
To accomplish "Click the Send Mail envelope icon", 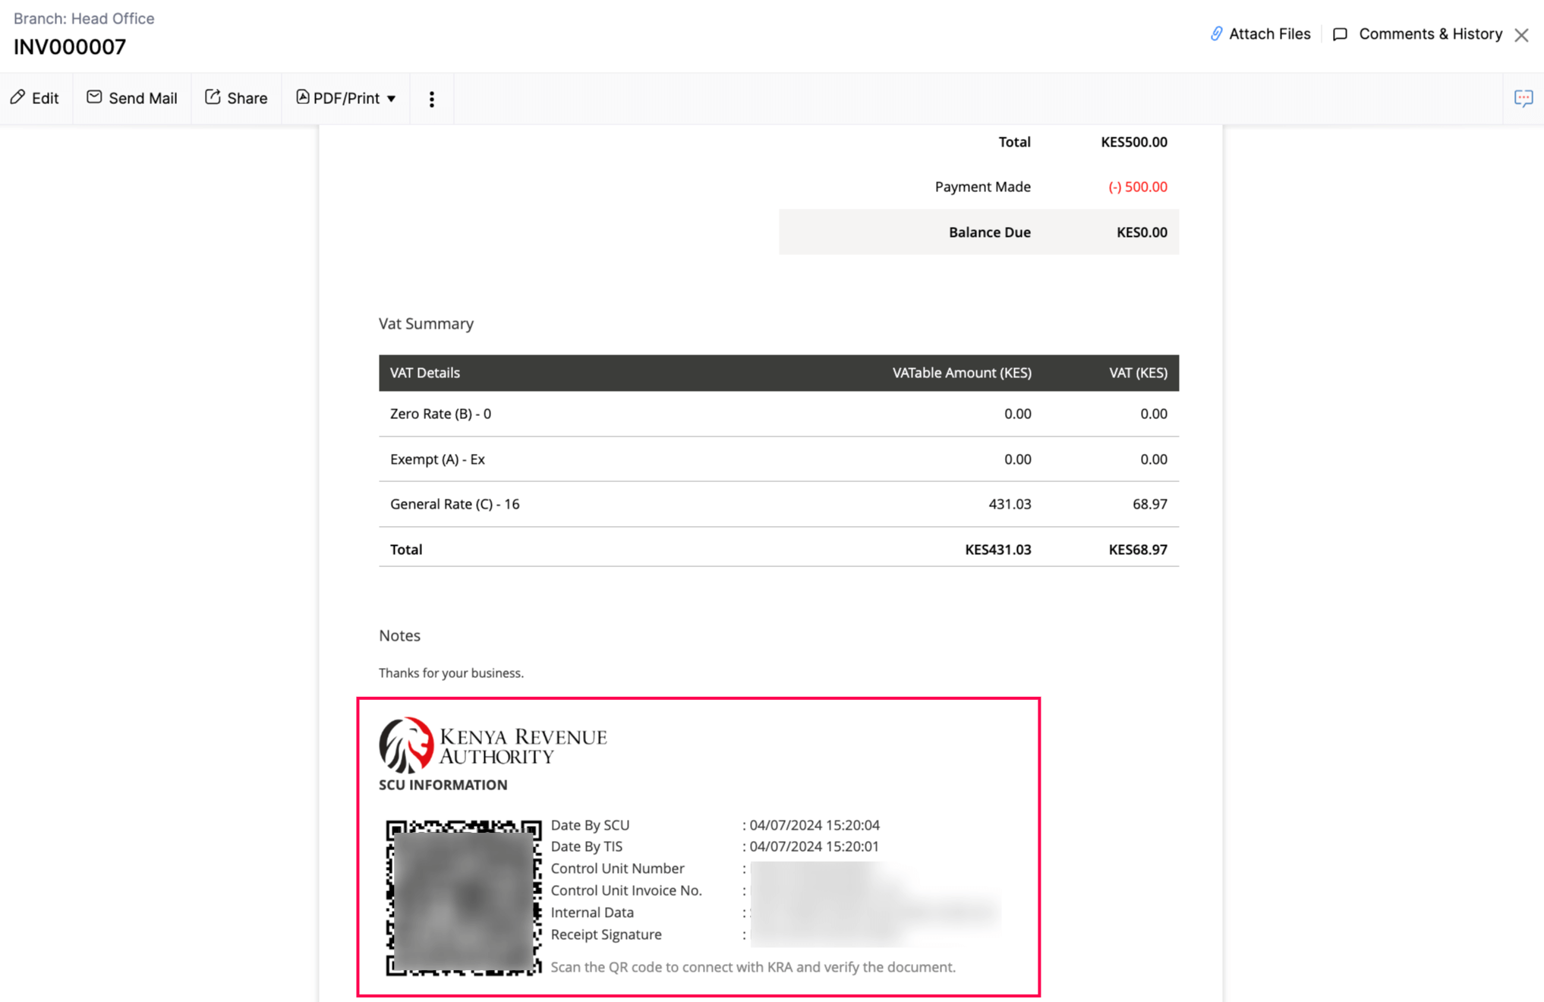I will pyautogui.click(x=94, y=97).
